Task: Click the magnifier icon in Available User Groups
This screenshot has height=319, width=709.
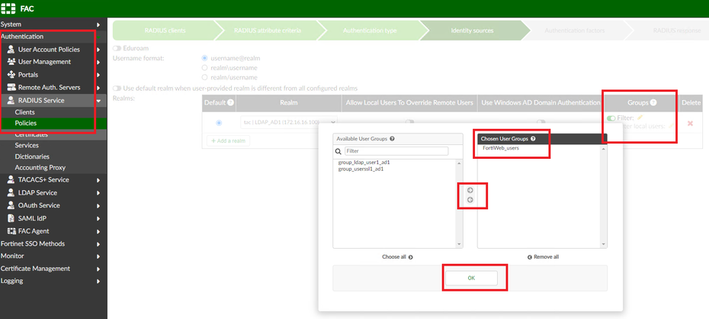Action: [x=338, y=151]
